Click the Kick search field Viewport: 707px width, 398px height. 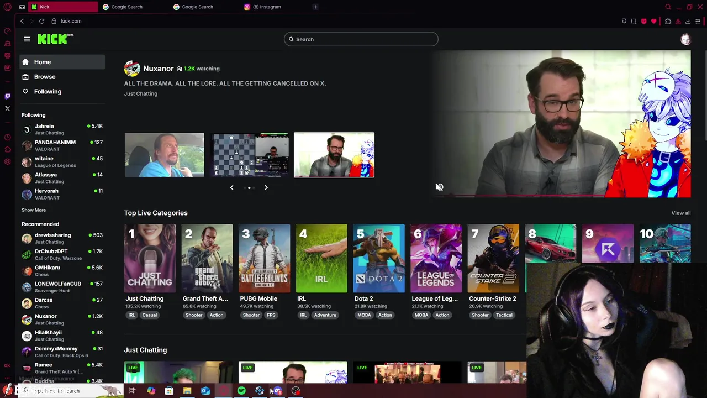tap(361, 39)
